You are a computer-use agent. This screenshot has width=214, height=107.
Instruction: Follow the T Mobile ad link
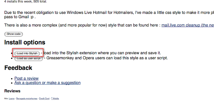click(x=55, y=98)
